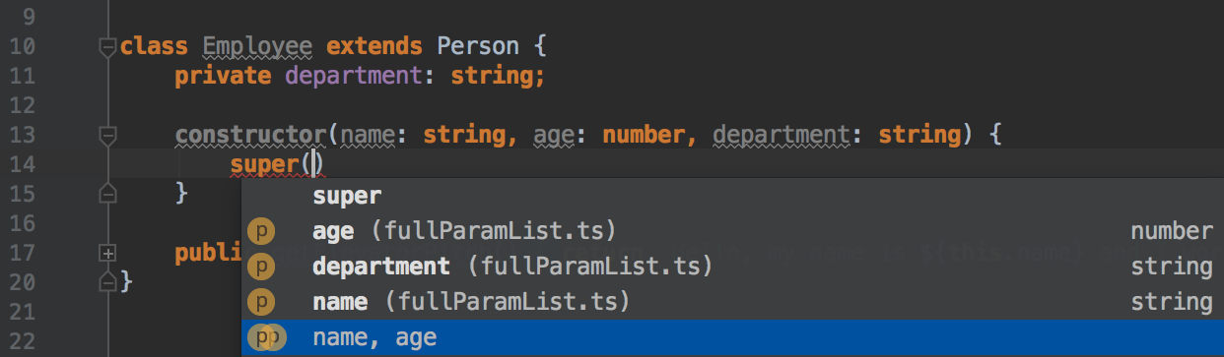Click the 'super' call on line 14
This screenshot has height=357, width=1224.
265,164
